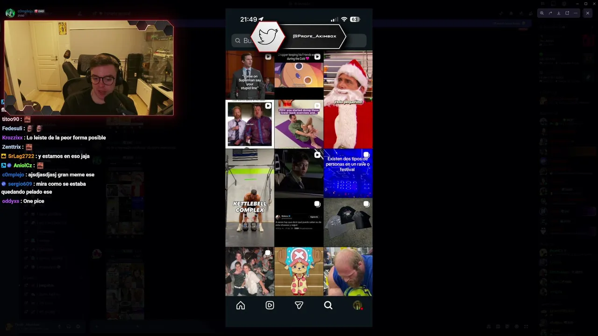Click the location arrow next to 21:49
Viewport: 598px width, 336px height.
click(261, 20)
